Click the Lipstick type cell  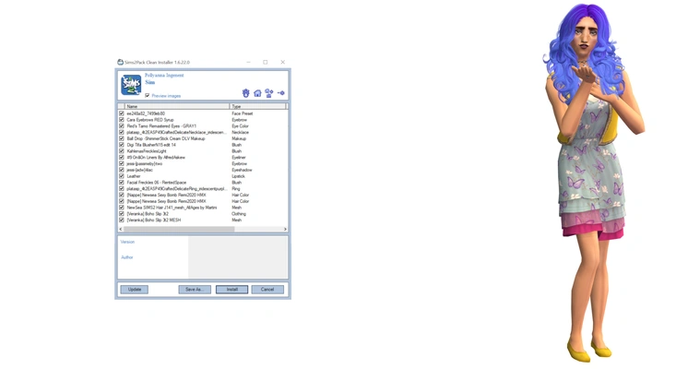click(239, 176)
